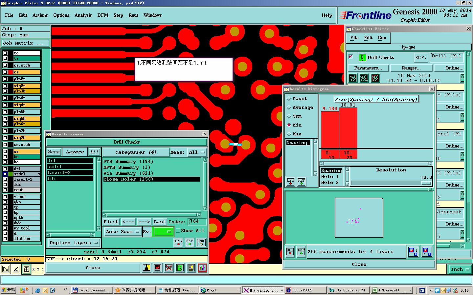Click the DEL icon in Results viewer

[178, 243]
